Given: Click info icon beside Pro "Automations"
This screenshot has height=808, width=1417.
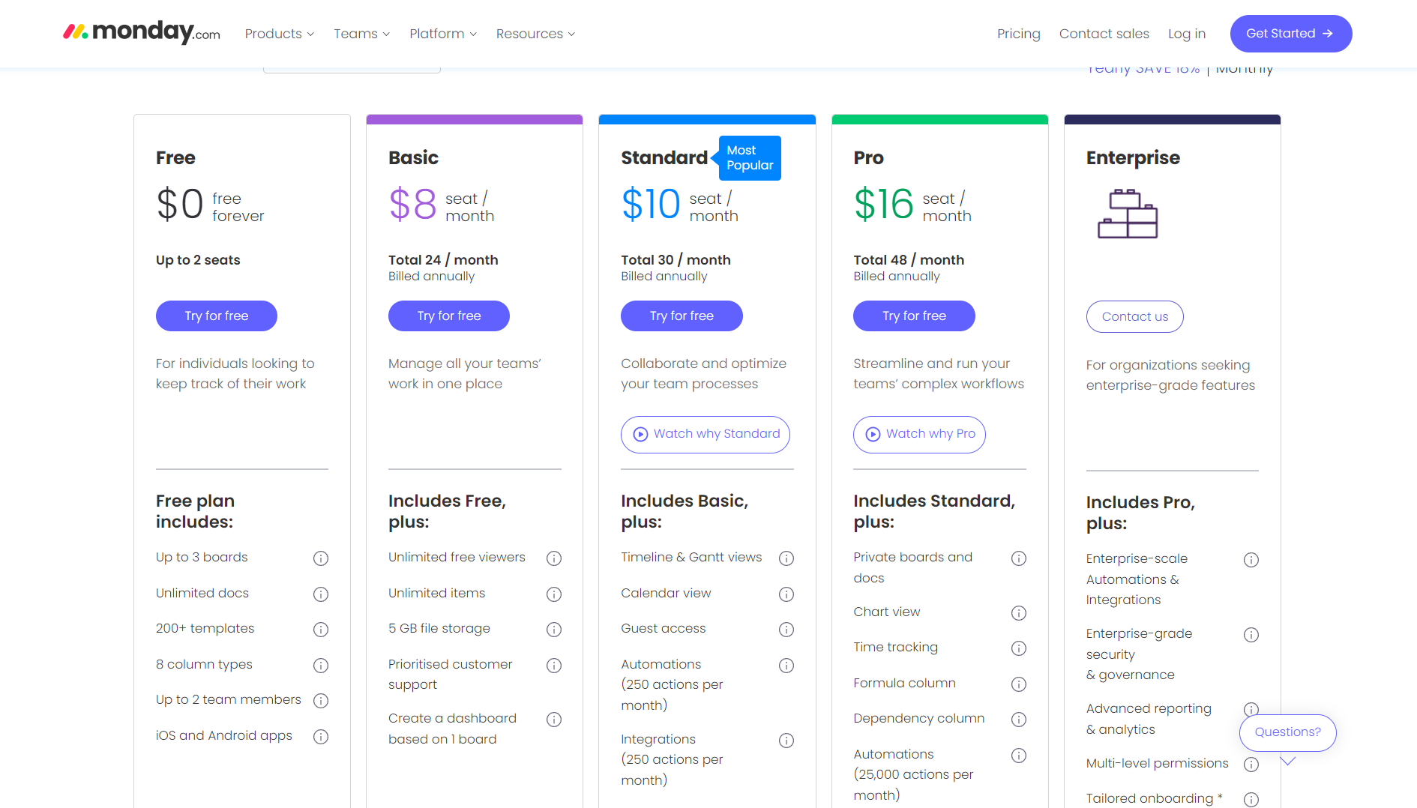Looking at the screenshot, I should [1019, 755].
